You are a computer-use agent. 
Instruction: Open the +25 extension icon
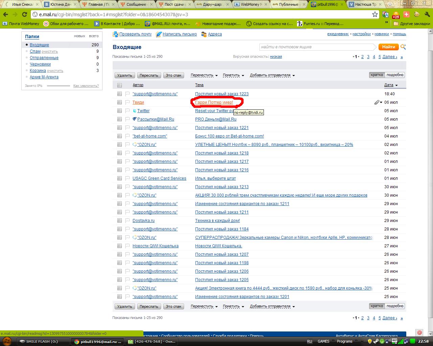[396, 15]
